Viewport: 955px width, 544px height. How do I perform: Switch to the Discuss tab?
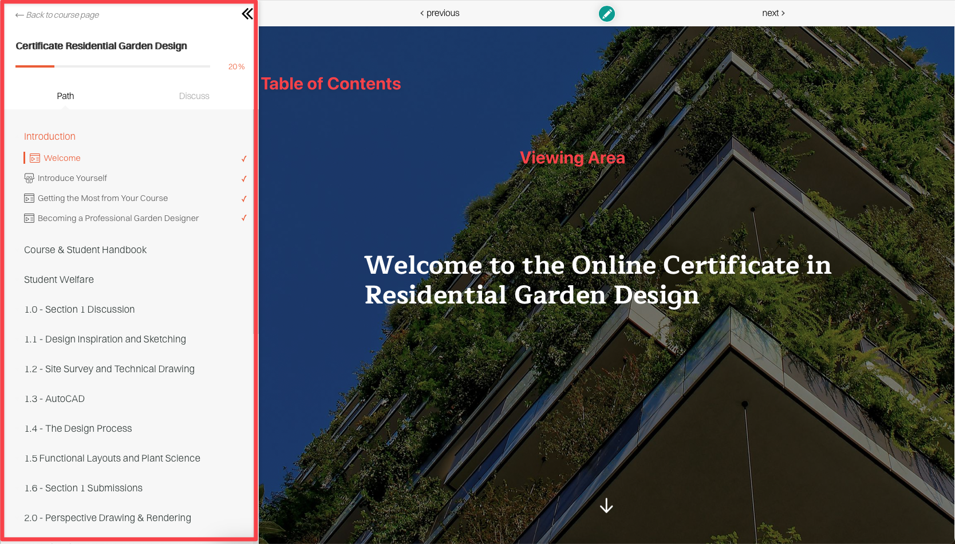pos(194,96)
